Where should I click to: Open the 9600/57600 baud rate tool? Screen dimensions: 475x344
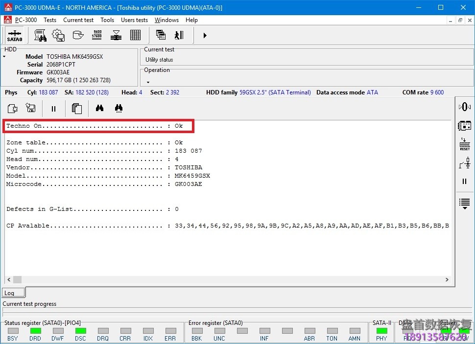pyautogui.click(x=97, y=35)
